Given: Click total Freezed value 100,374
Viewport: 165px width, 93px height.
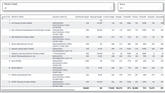Looking at the screenshot, I should 119,88.
